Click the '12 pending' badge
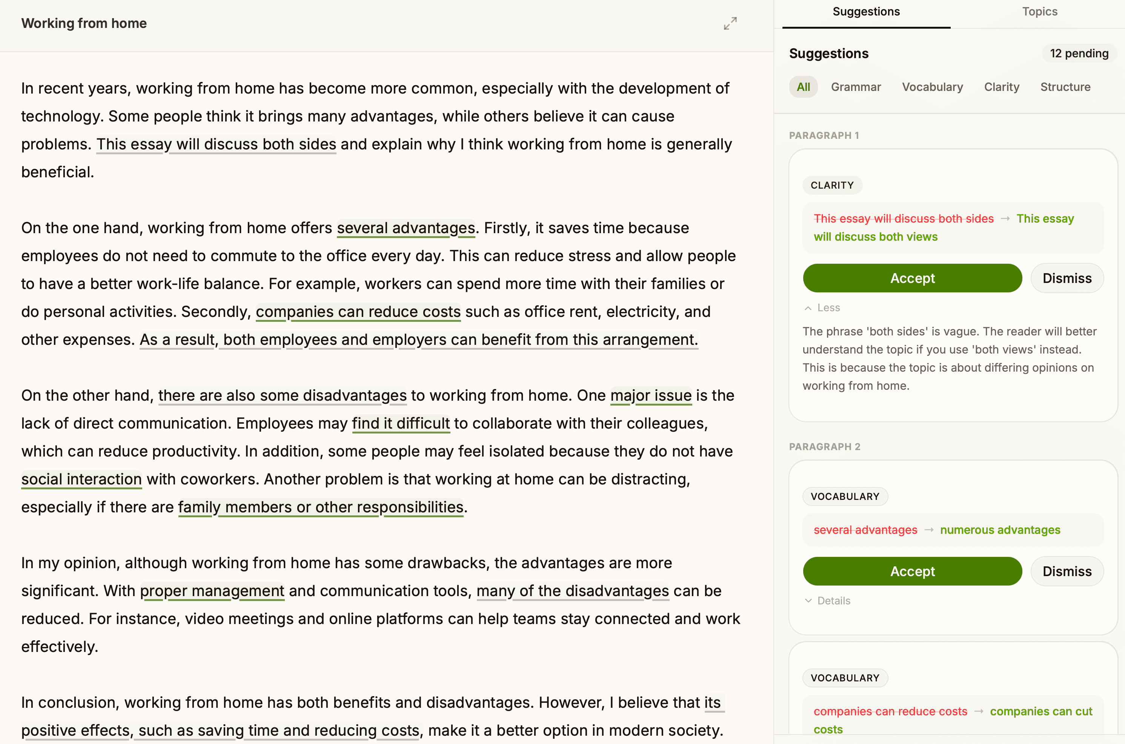Viewport: 1125px width, 744px height. click(x=1079, y=54)
